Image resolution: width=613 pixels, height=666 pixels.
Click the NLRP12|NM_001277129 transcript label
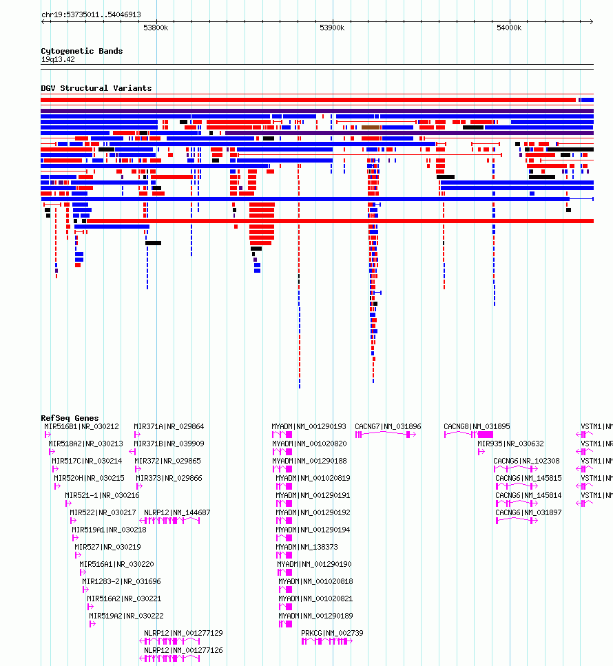183,633
